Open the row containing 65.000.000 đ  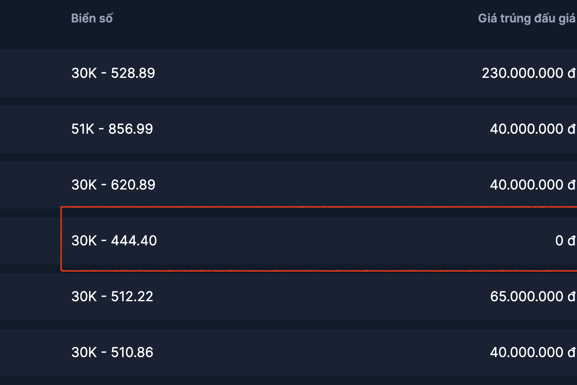[296, 297]
